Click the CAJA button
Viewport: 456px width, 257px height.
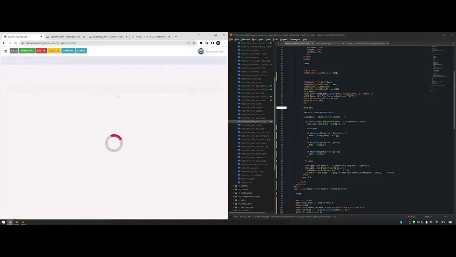[14, 51]
